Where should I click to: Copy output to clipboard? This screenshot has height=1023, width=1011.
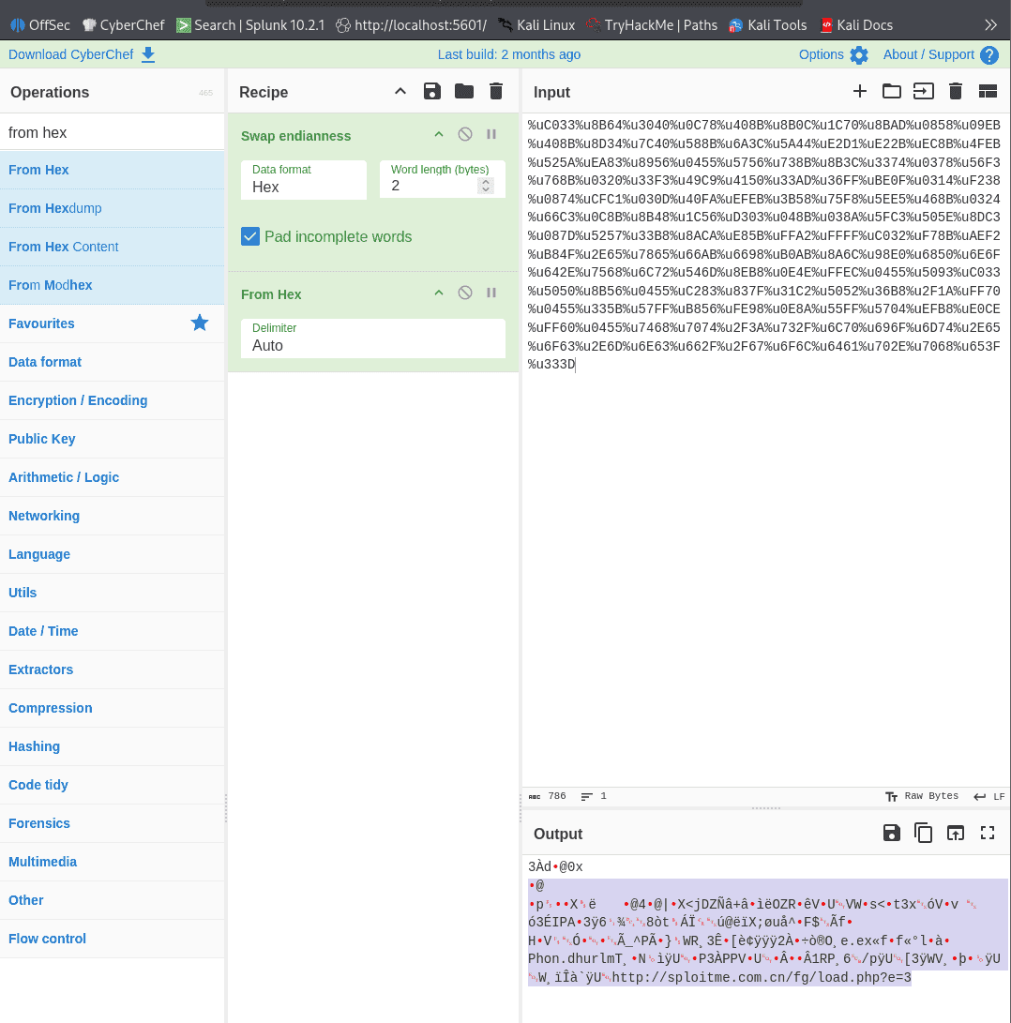tap(924, 834)
